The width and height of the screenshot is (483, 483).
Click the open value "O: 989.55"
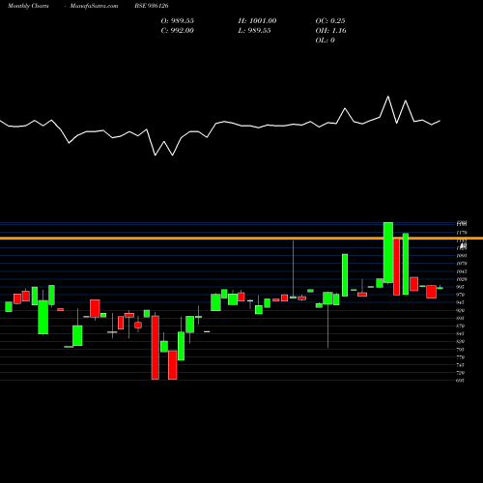click(x=178, y=20)
